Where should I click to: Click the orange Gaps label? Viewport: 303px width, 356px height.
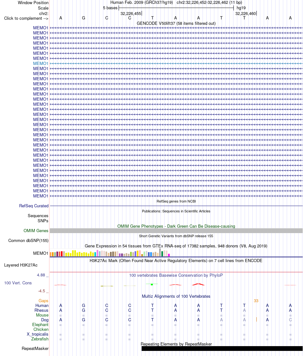pos(43,301)
